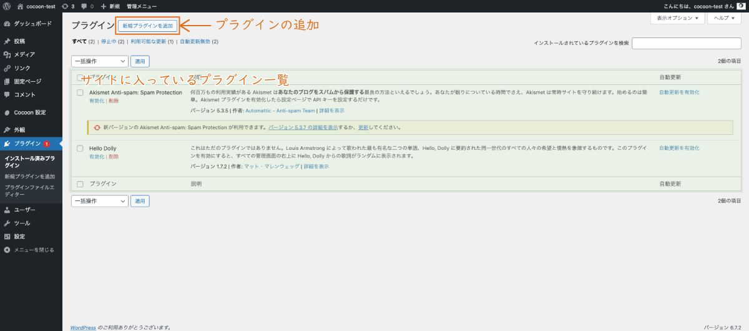Open Tools (ツール) in the sidebar
Screen dimensions: 749x331
tap(22, 223)
